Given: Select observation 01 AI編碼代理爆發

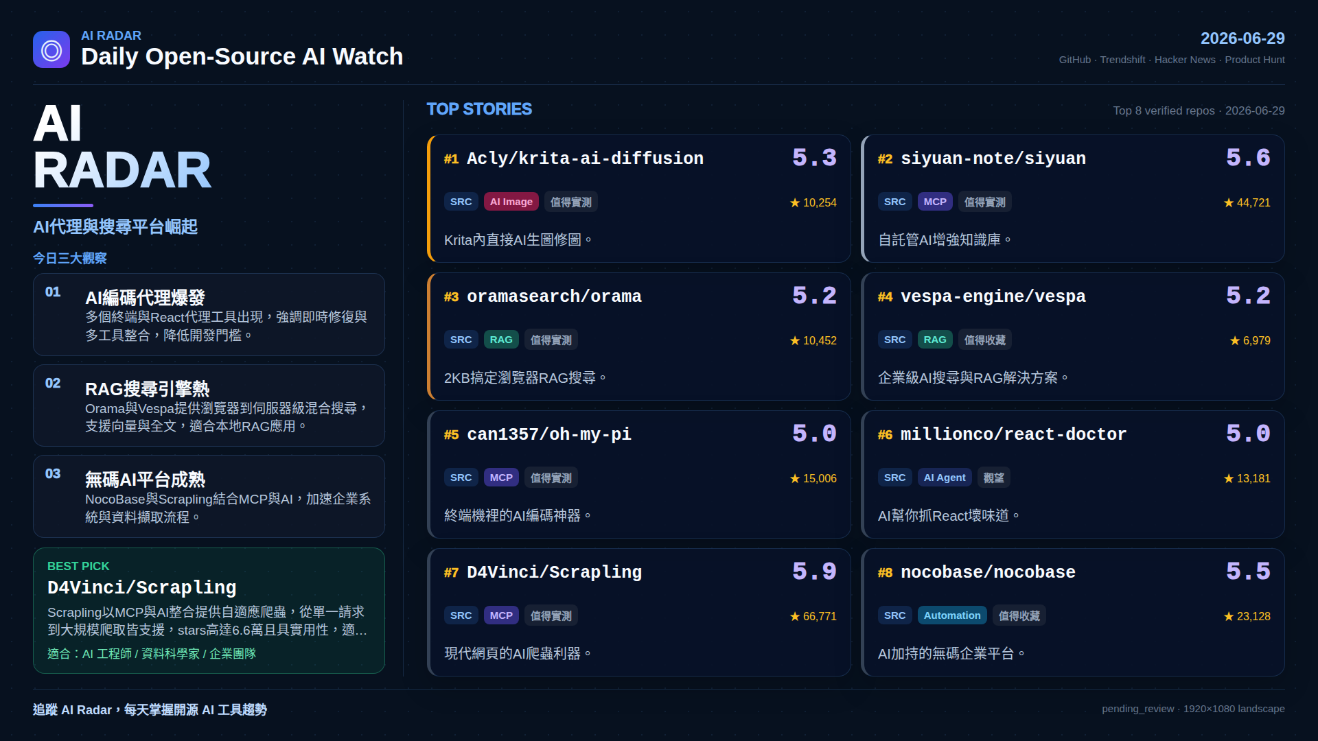Looking at the screenshot, I should pyautogui.click(x=209, y=314).
